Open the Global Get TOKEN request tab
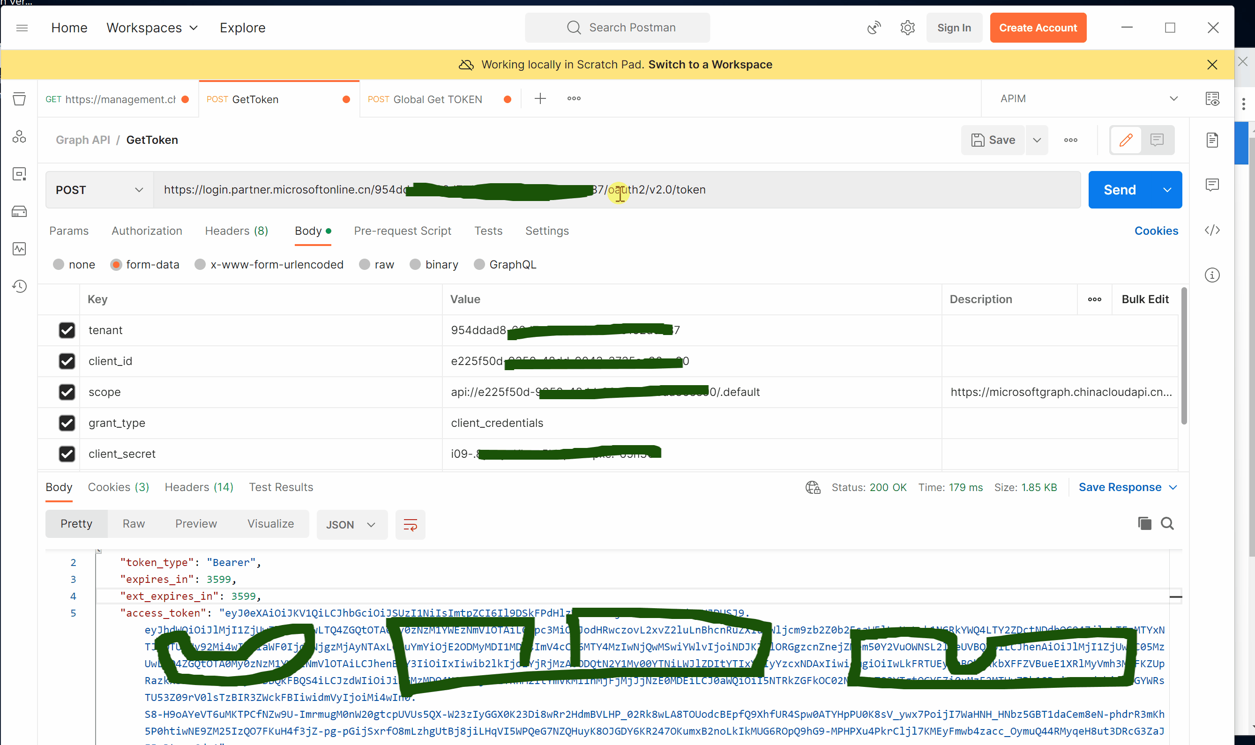The height and width of the screenshot is (745, 1255). click(x=437, y=99)
